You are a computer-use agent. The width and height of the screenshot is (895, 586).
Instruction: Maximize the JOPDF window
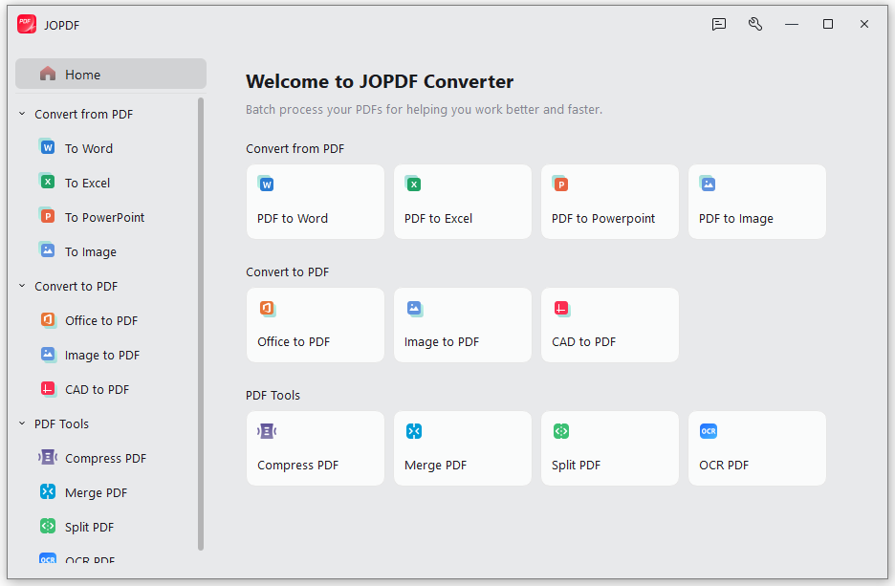coord(828,24)
